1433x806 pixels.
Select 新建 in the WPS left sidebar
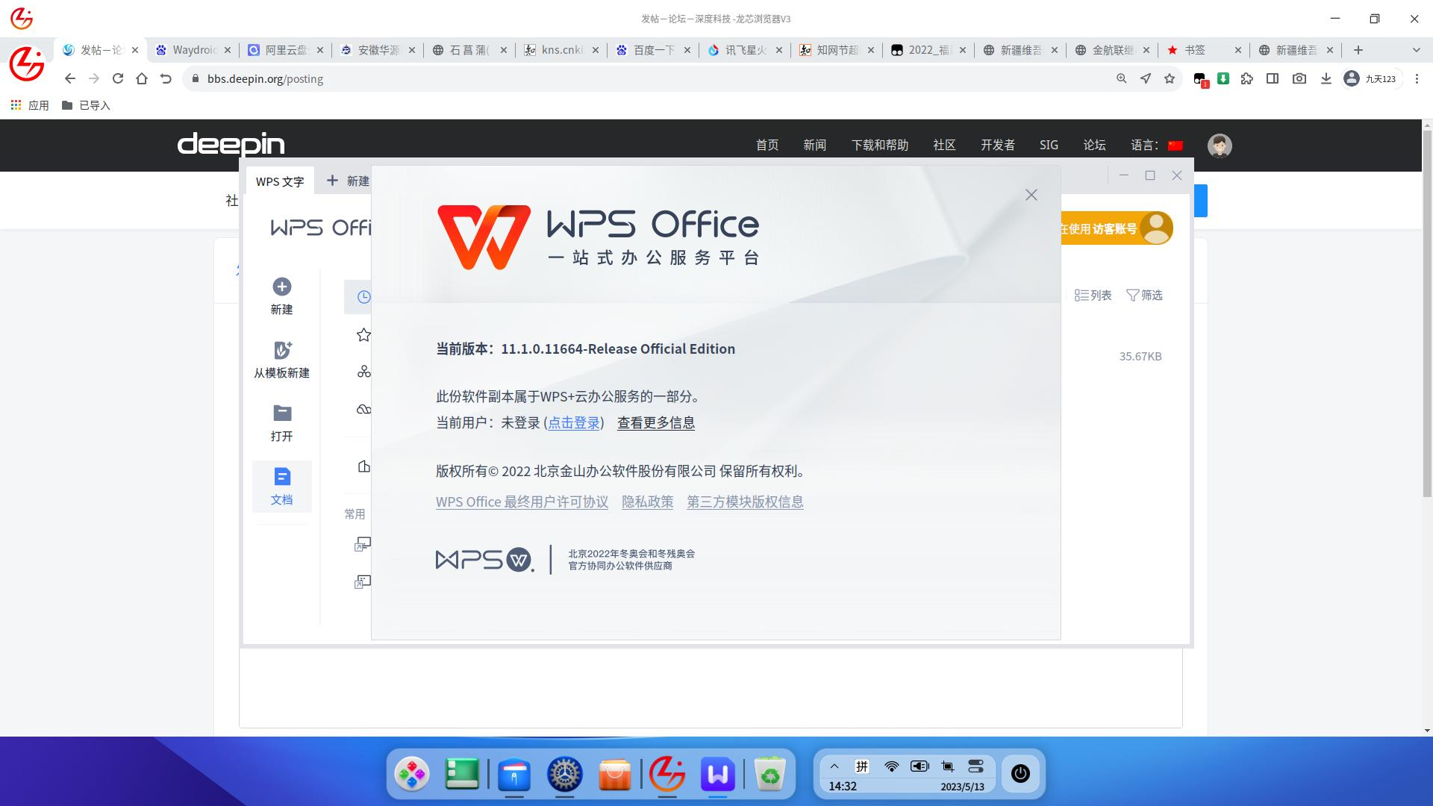(281, 295)
